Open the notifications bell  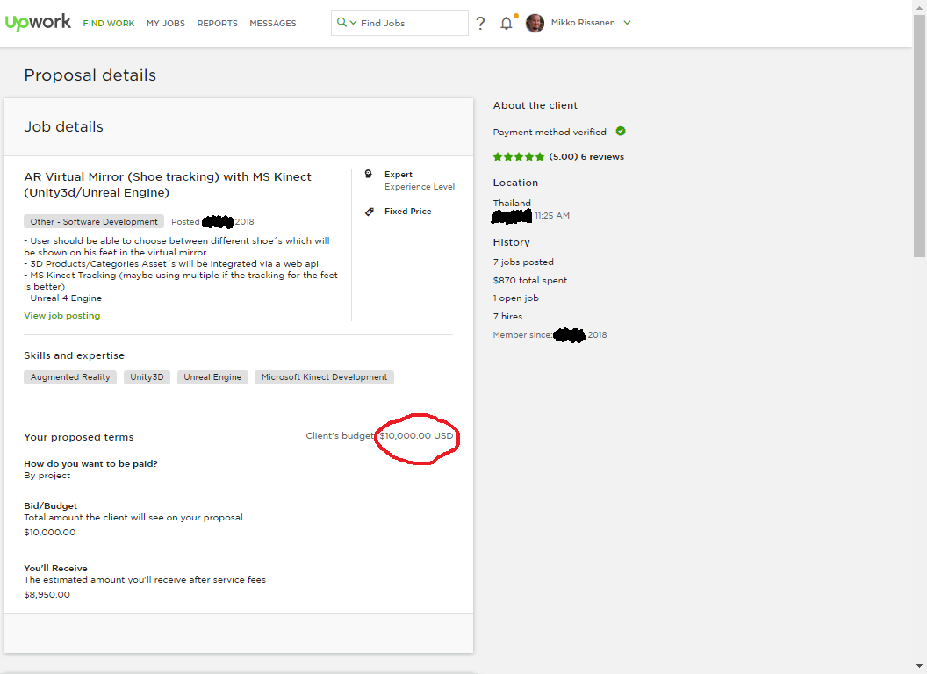pos(506,23)
